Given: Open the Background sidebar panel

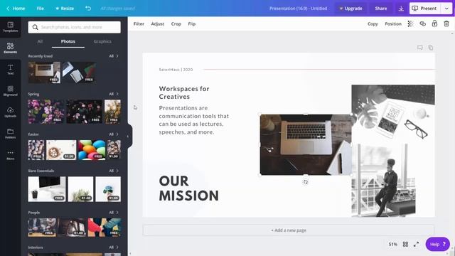Looking at the screenshot, I should coord(10,91).
